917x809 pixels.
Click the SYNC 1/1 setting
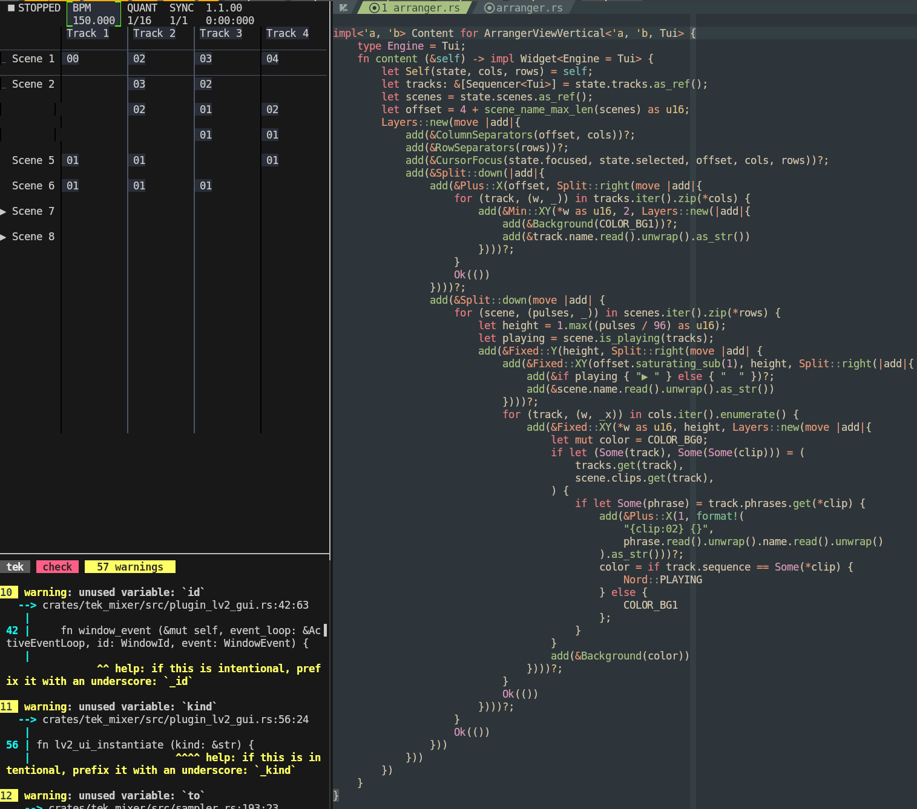coord(182,14)
